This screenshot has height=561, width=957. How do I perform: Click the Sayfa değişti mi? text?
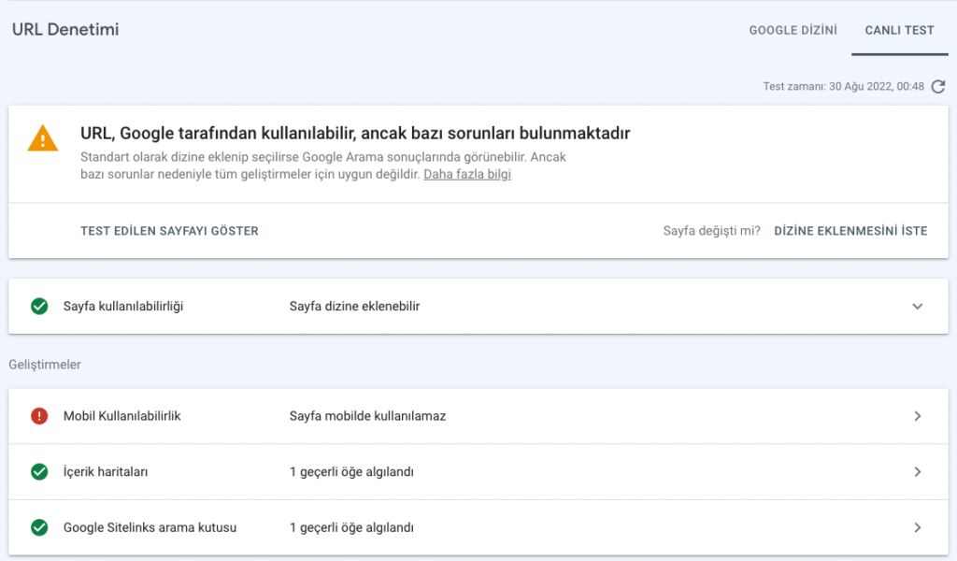click(x=711, y=230)
